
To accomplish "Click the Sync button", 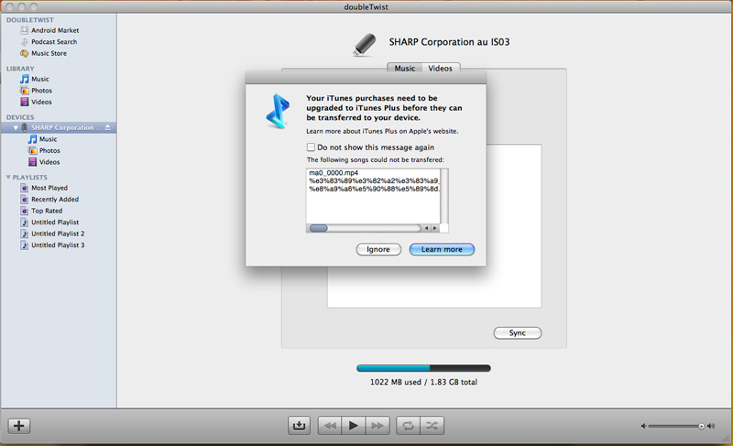I will pyautogui.click(x=518, y=333).
